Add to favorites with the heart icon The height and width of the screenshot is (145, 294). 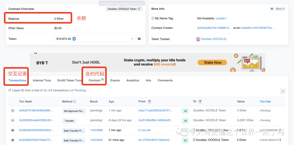coord(272,9)
